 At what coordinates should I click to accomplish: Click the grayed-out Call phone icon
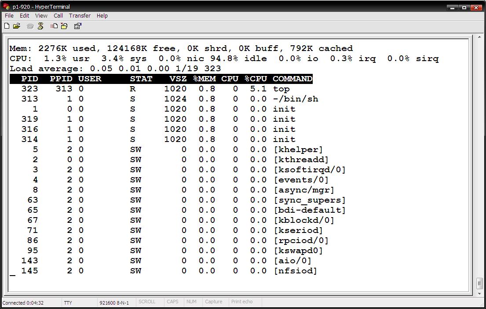[30, 26]
